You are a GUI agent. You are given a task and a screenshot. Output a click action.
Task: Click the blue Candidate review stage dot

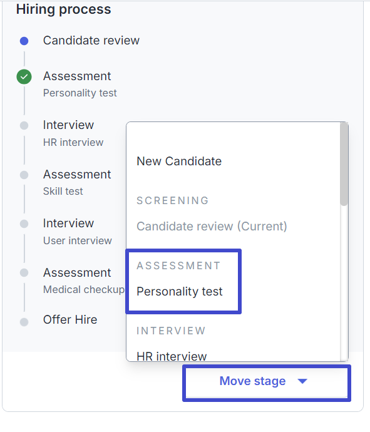pos(24,41)
